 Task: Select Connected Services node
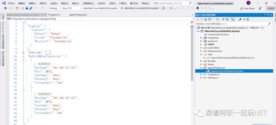(218, 35)
